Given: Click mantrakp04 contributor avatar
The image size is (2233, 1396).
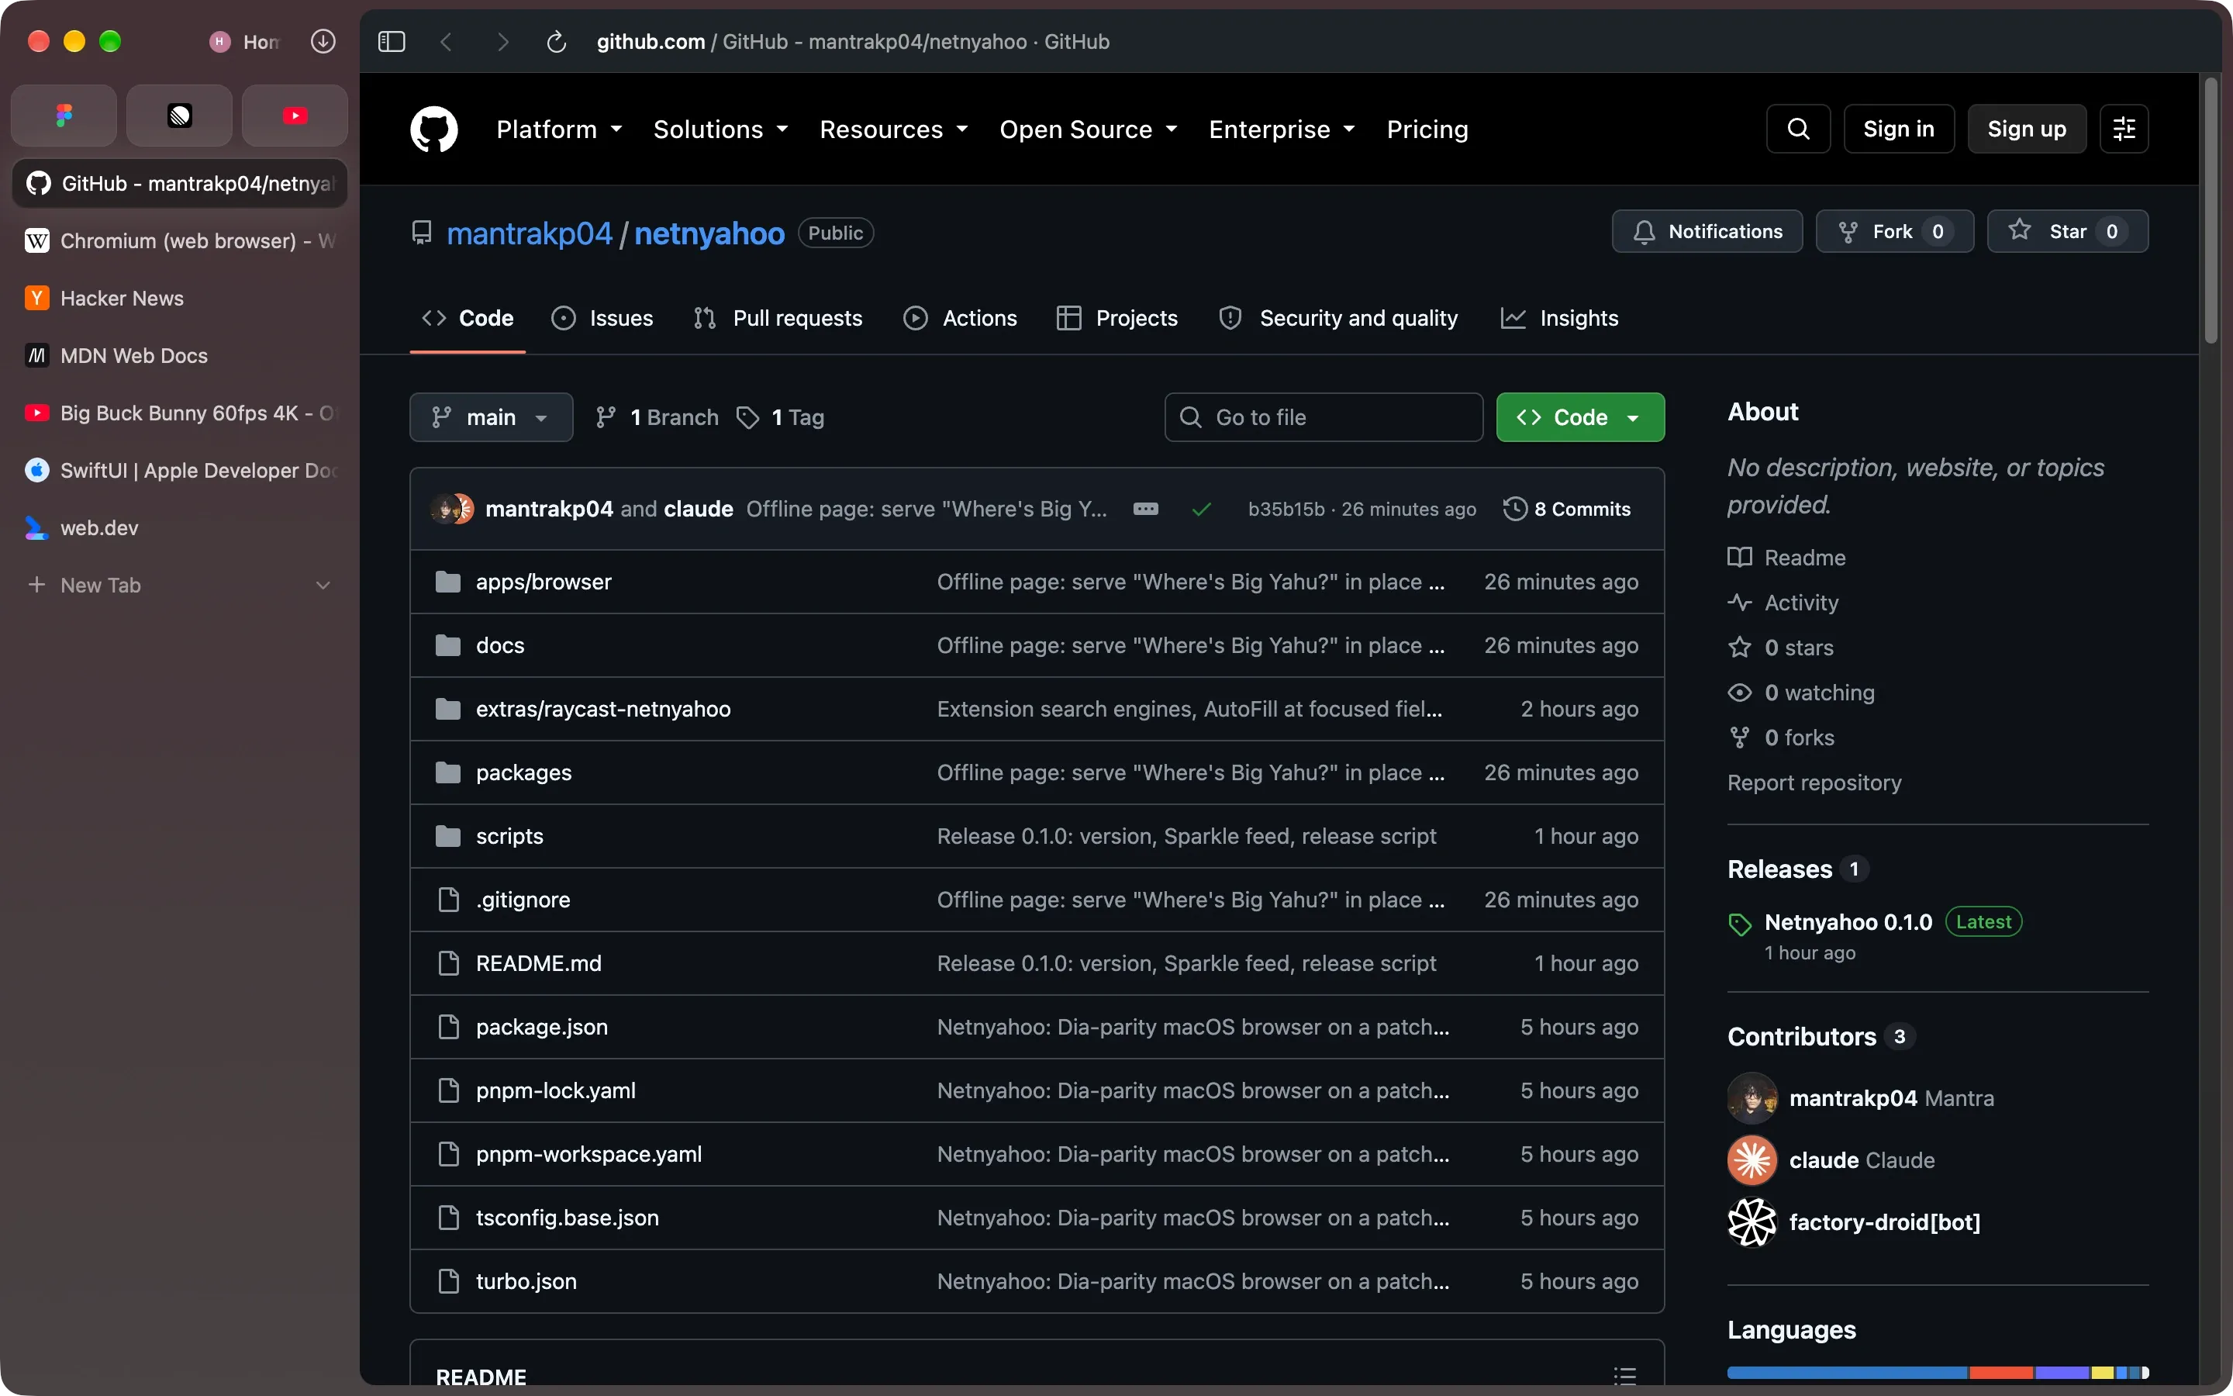Looking at the screenshot, I should [x=1752, y=1097].
